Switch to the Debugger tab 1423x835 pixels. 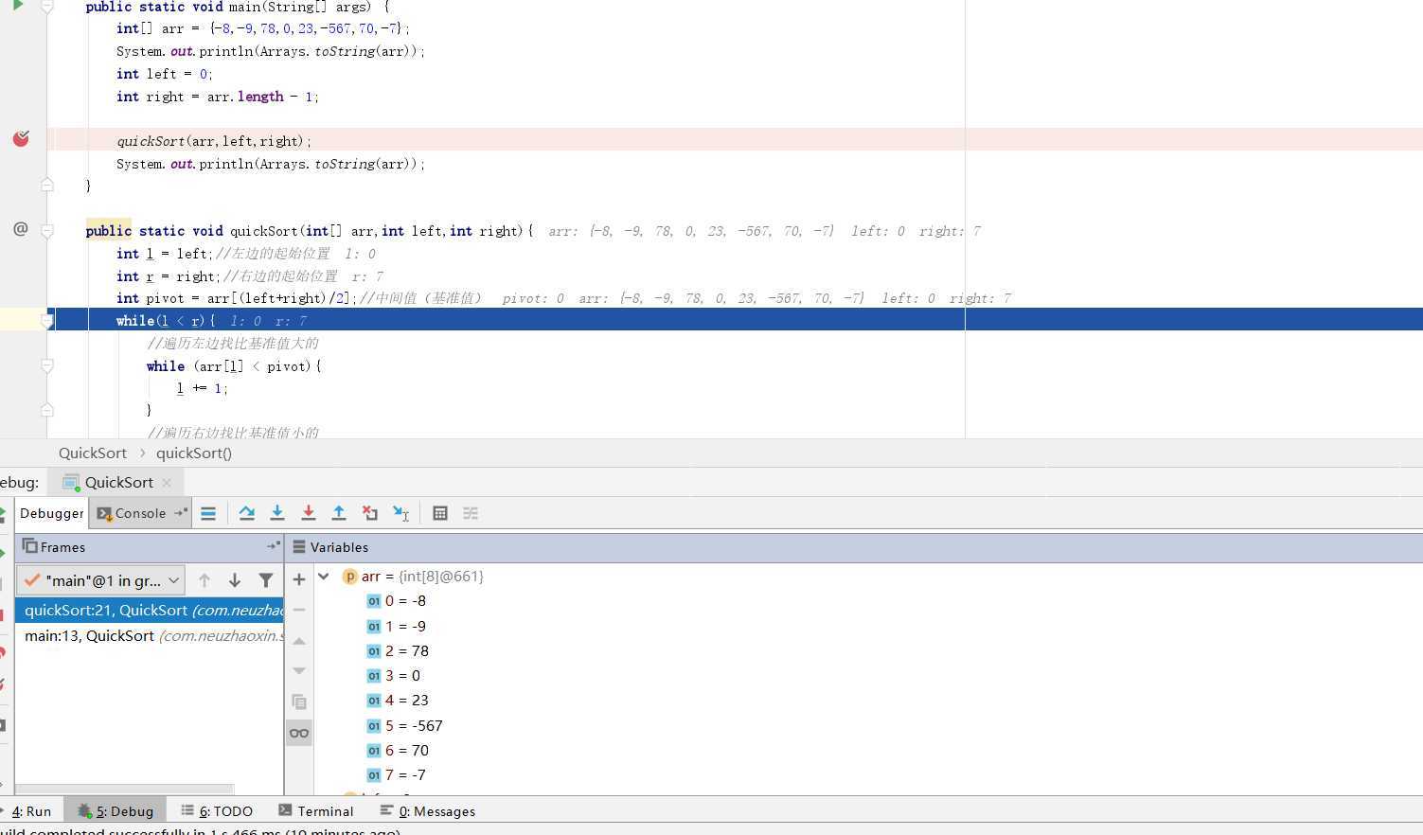(52, 513)
